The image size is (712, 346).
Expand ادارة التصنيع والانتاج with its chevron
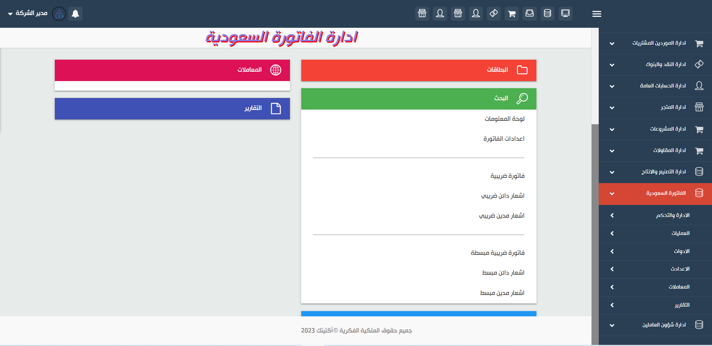pos(612,172)
